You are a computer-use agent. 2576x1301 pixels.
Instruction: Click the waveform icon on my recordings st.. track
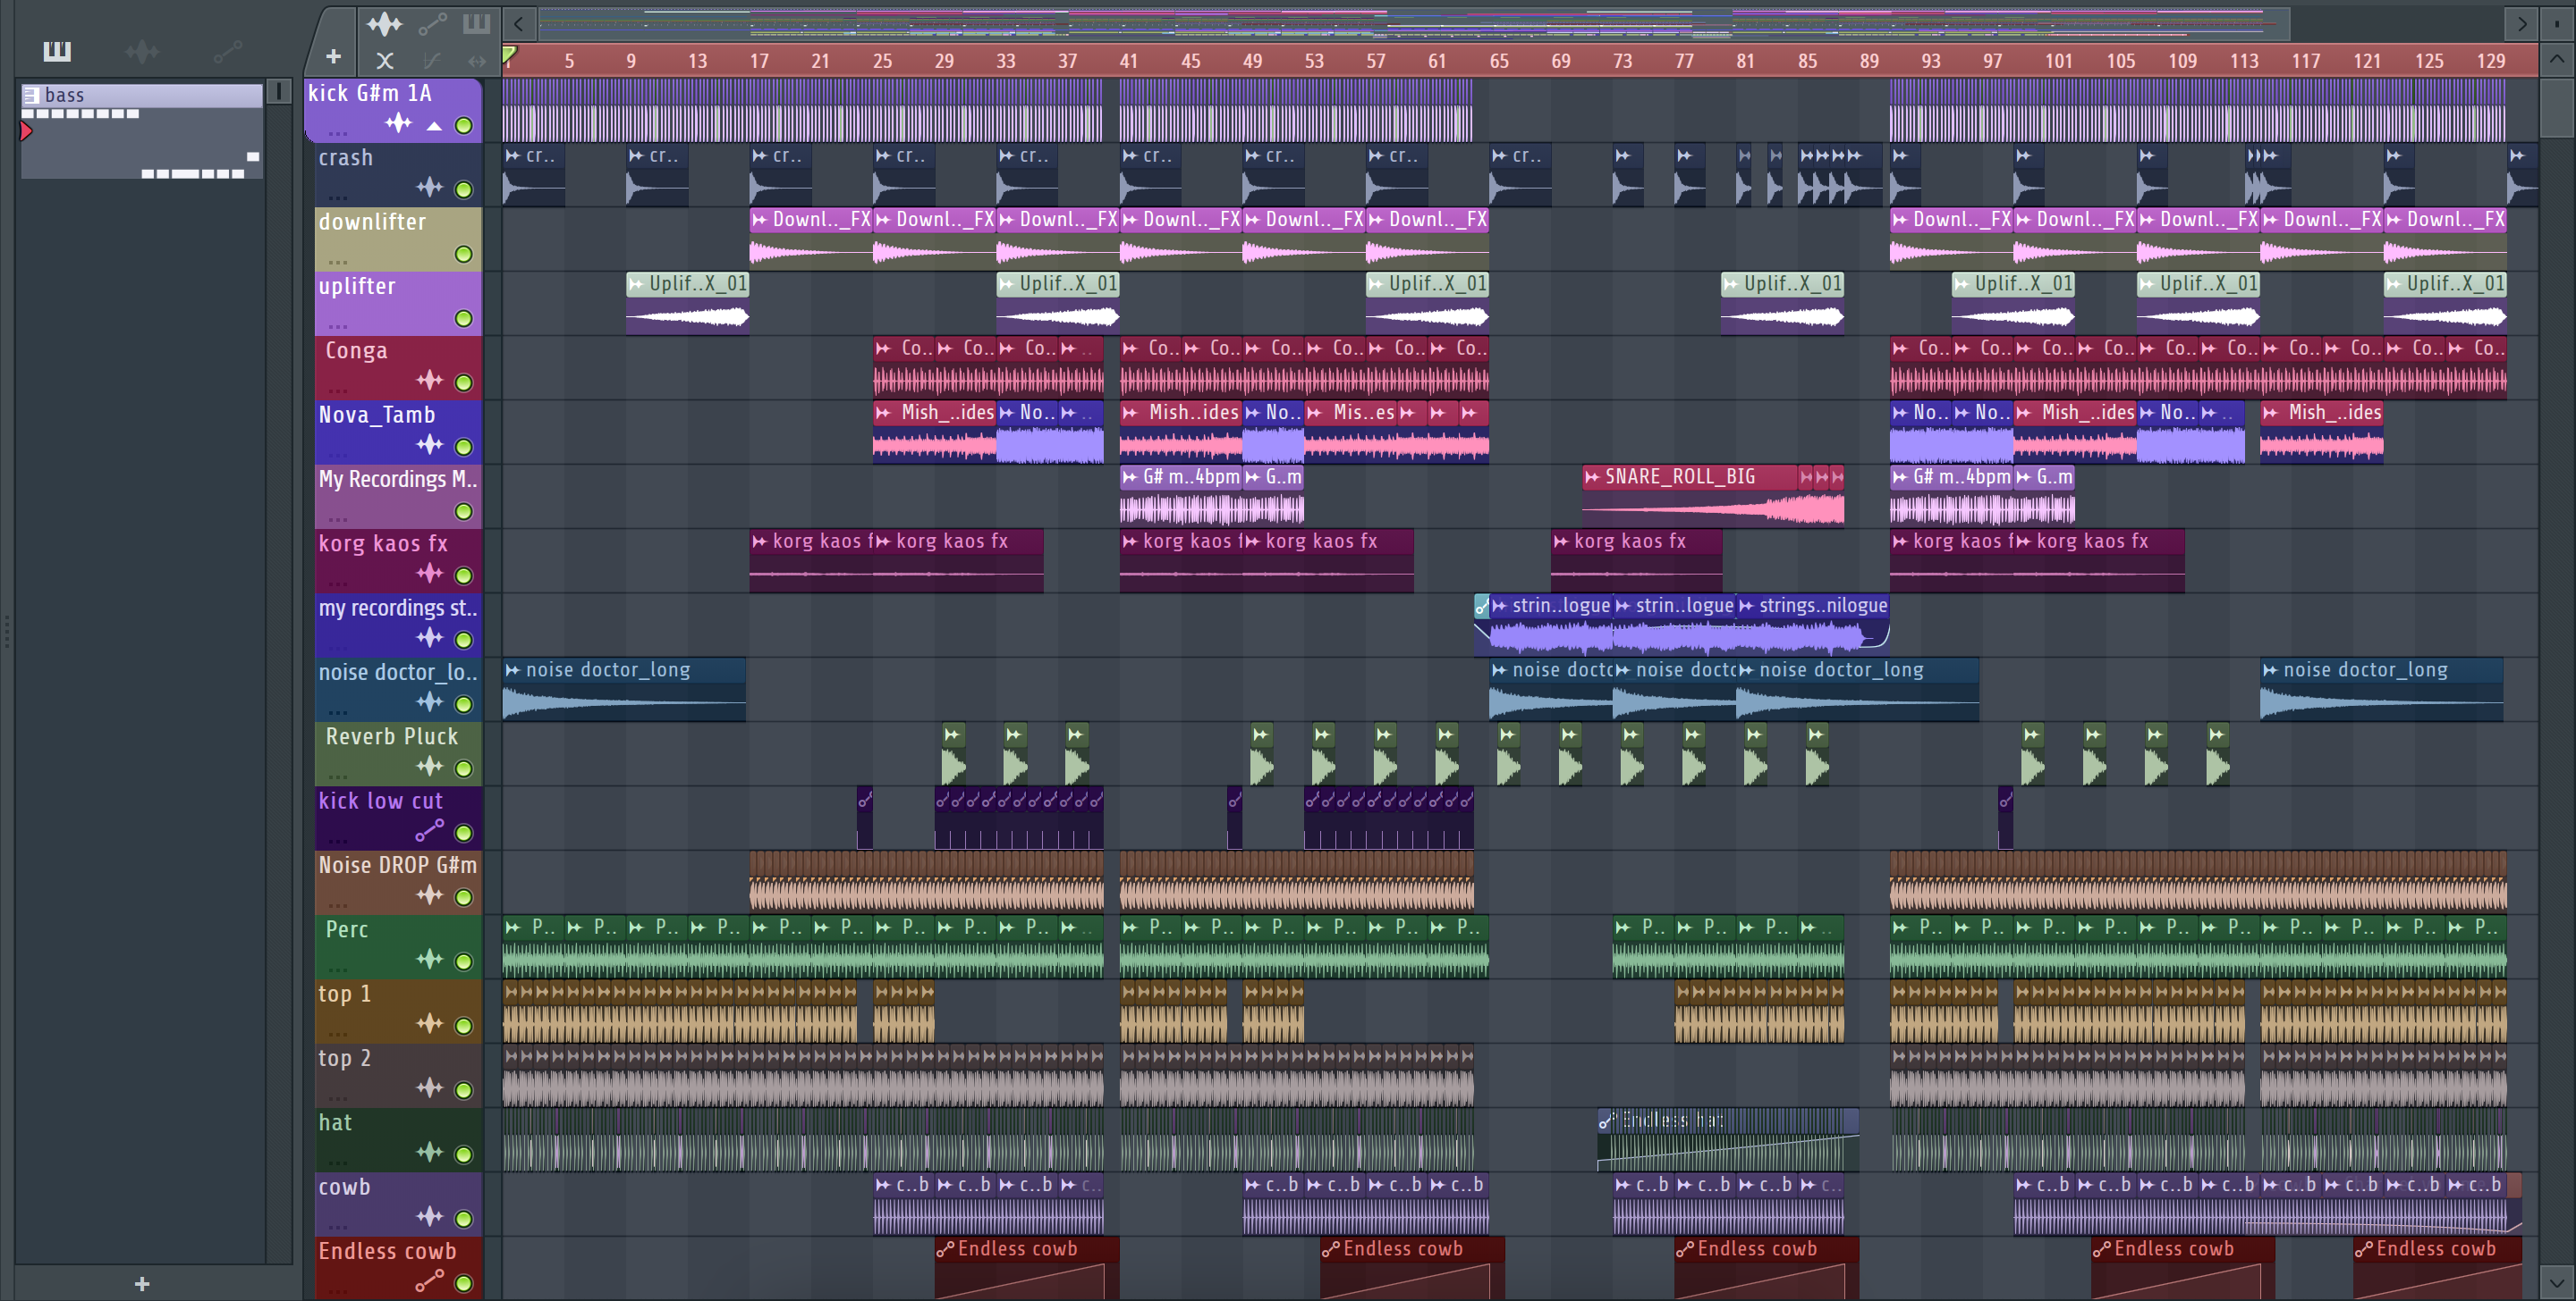click(430, 637)
